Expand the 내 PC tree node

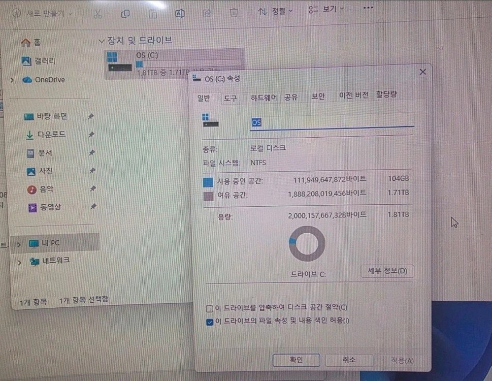[x=19, y=244]
